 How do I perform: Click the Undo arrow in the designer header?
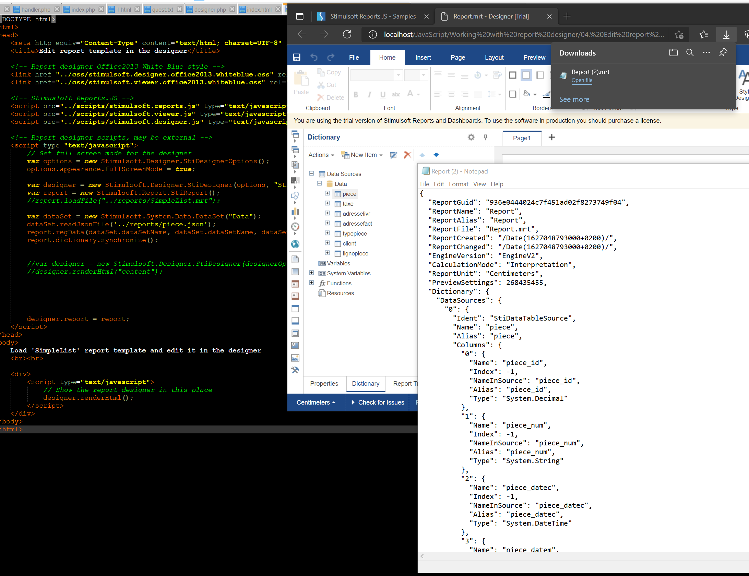click(x=314, y=57)
